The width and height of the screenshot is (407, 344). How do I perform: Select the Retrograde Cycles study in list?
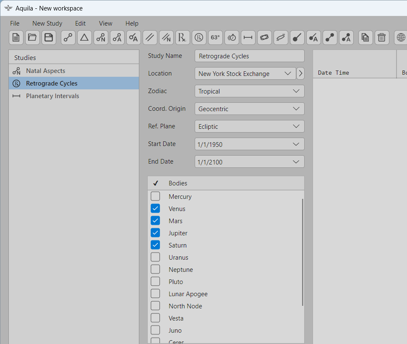[x=74, y=83]
